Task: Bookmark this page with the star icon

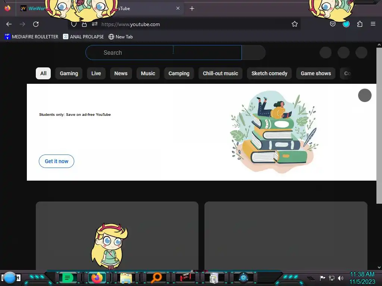Action: (x=295, y=24)
